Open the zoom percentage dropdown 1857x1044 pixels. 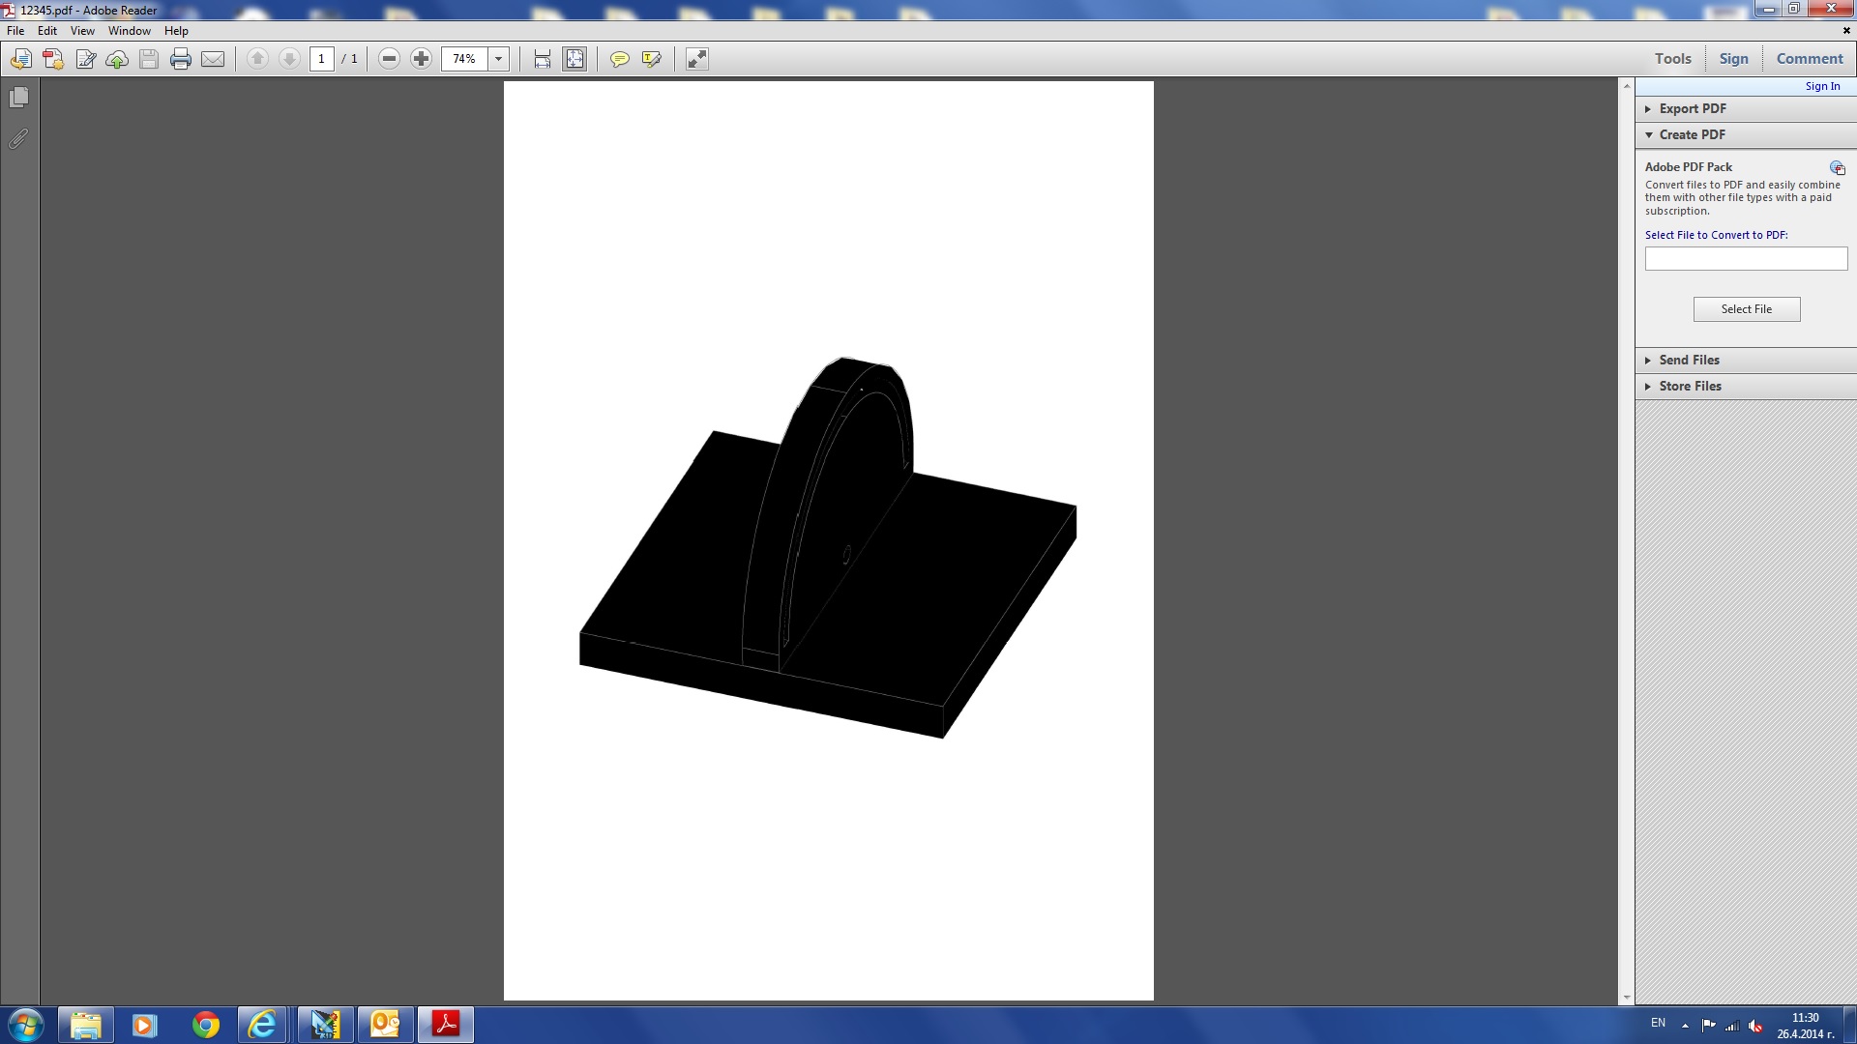point(499,59)
